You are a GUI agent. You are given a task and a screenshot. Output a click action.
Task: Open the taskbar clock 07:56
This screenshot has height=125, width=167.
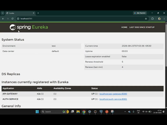click(x=157, y=112)
